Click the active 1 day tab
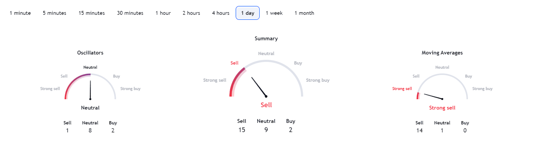The width and height of the screenshot is (534, 146). pos(248,13)
